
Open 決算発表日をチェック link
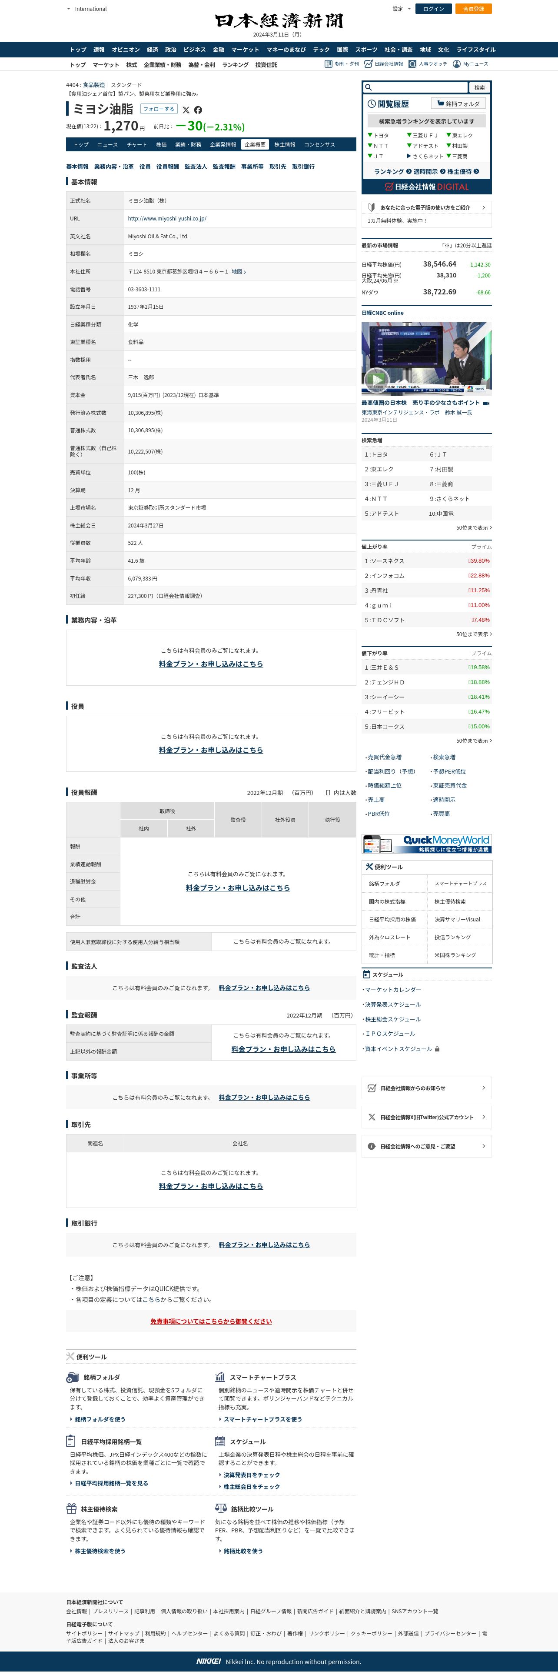251,1475
